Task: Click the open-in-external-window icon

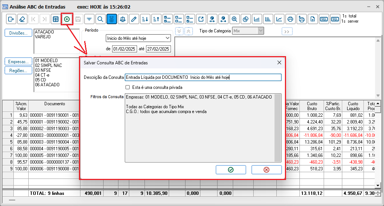Action: tap(201, 19)
